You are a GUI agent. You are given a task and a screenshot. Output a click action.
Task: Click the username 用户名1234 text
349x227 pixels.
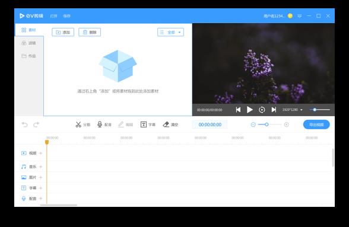(274, 16)
